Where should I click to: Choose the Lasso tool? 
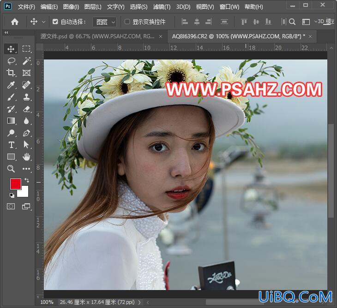(11, 61)
